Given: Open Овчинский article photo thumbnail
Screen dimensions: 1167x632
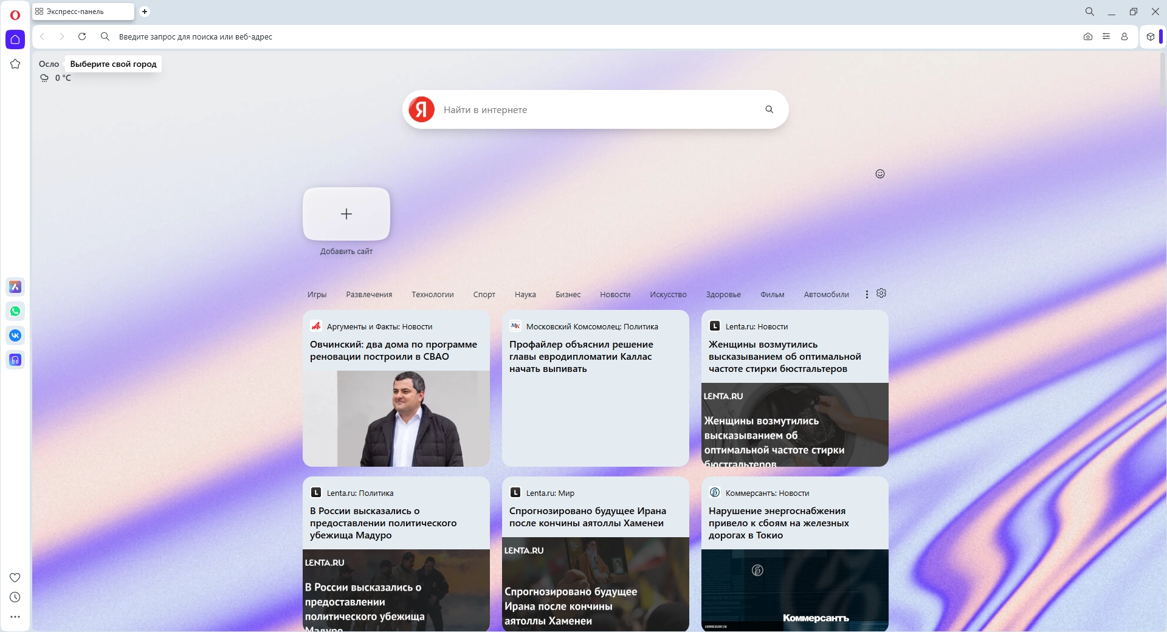Looking at the screenshot, I should [x=396, y=419].
